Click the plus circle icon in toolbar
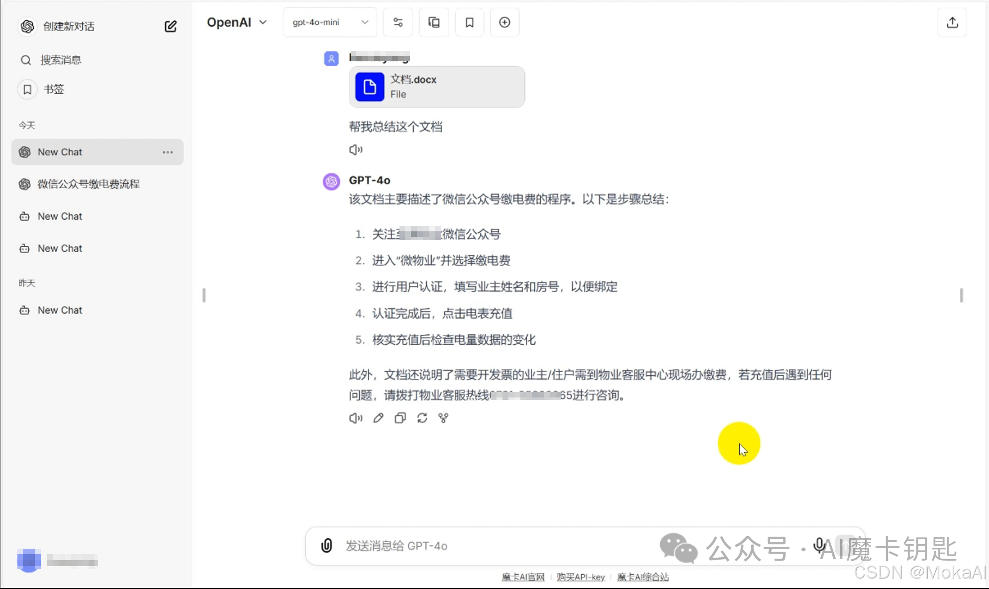This screenshot has height=589, width=989. tap(504, 22)
